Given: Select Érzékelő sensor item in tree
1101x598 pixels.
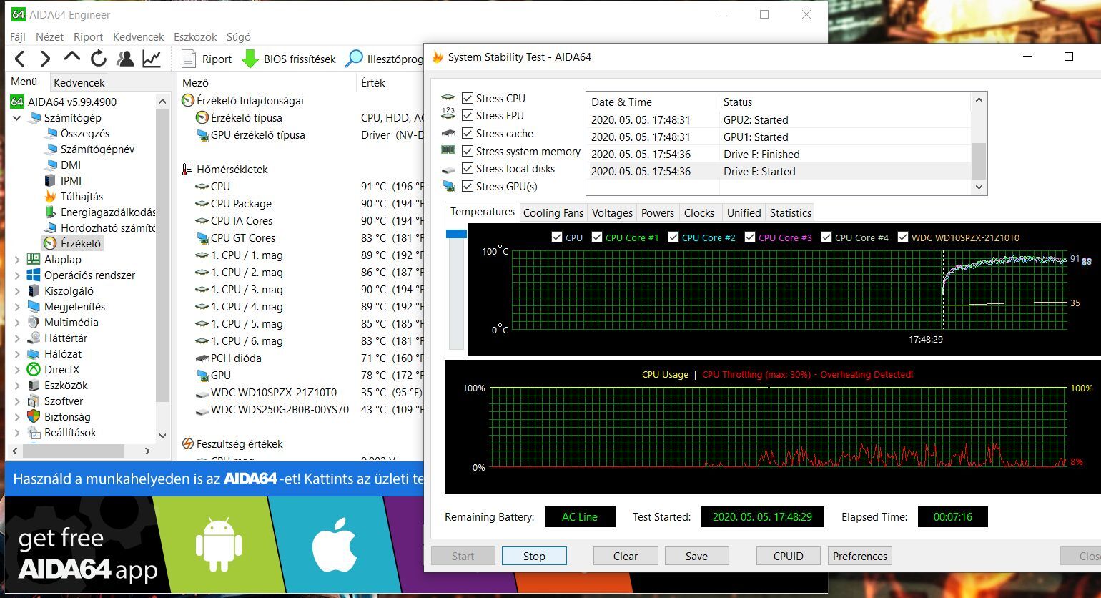Looking at the screenshot, I should [x=73, y=243].
